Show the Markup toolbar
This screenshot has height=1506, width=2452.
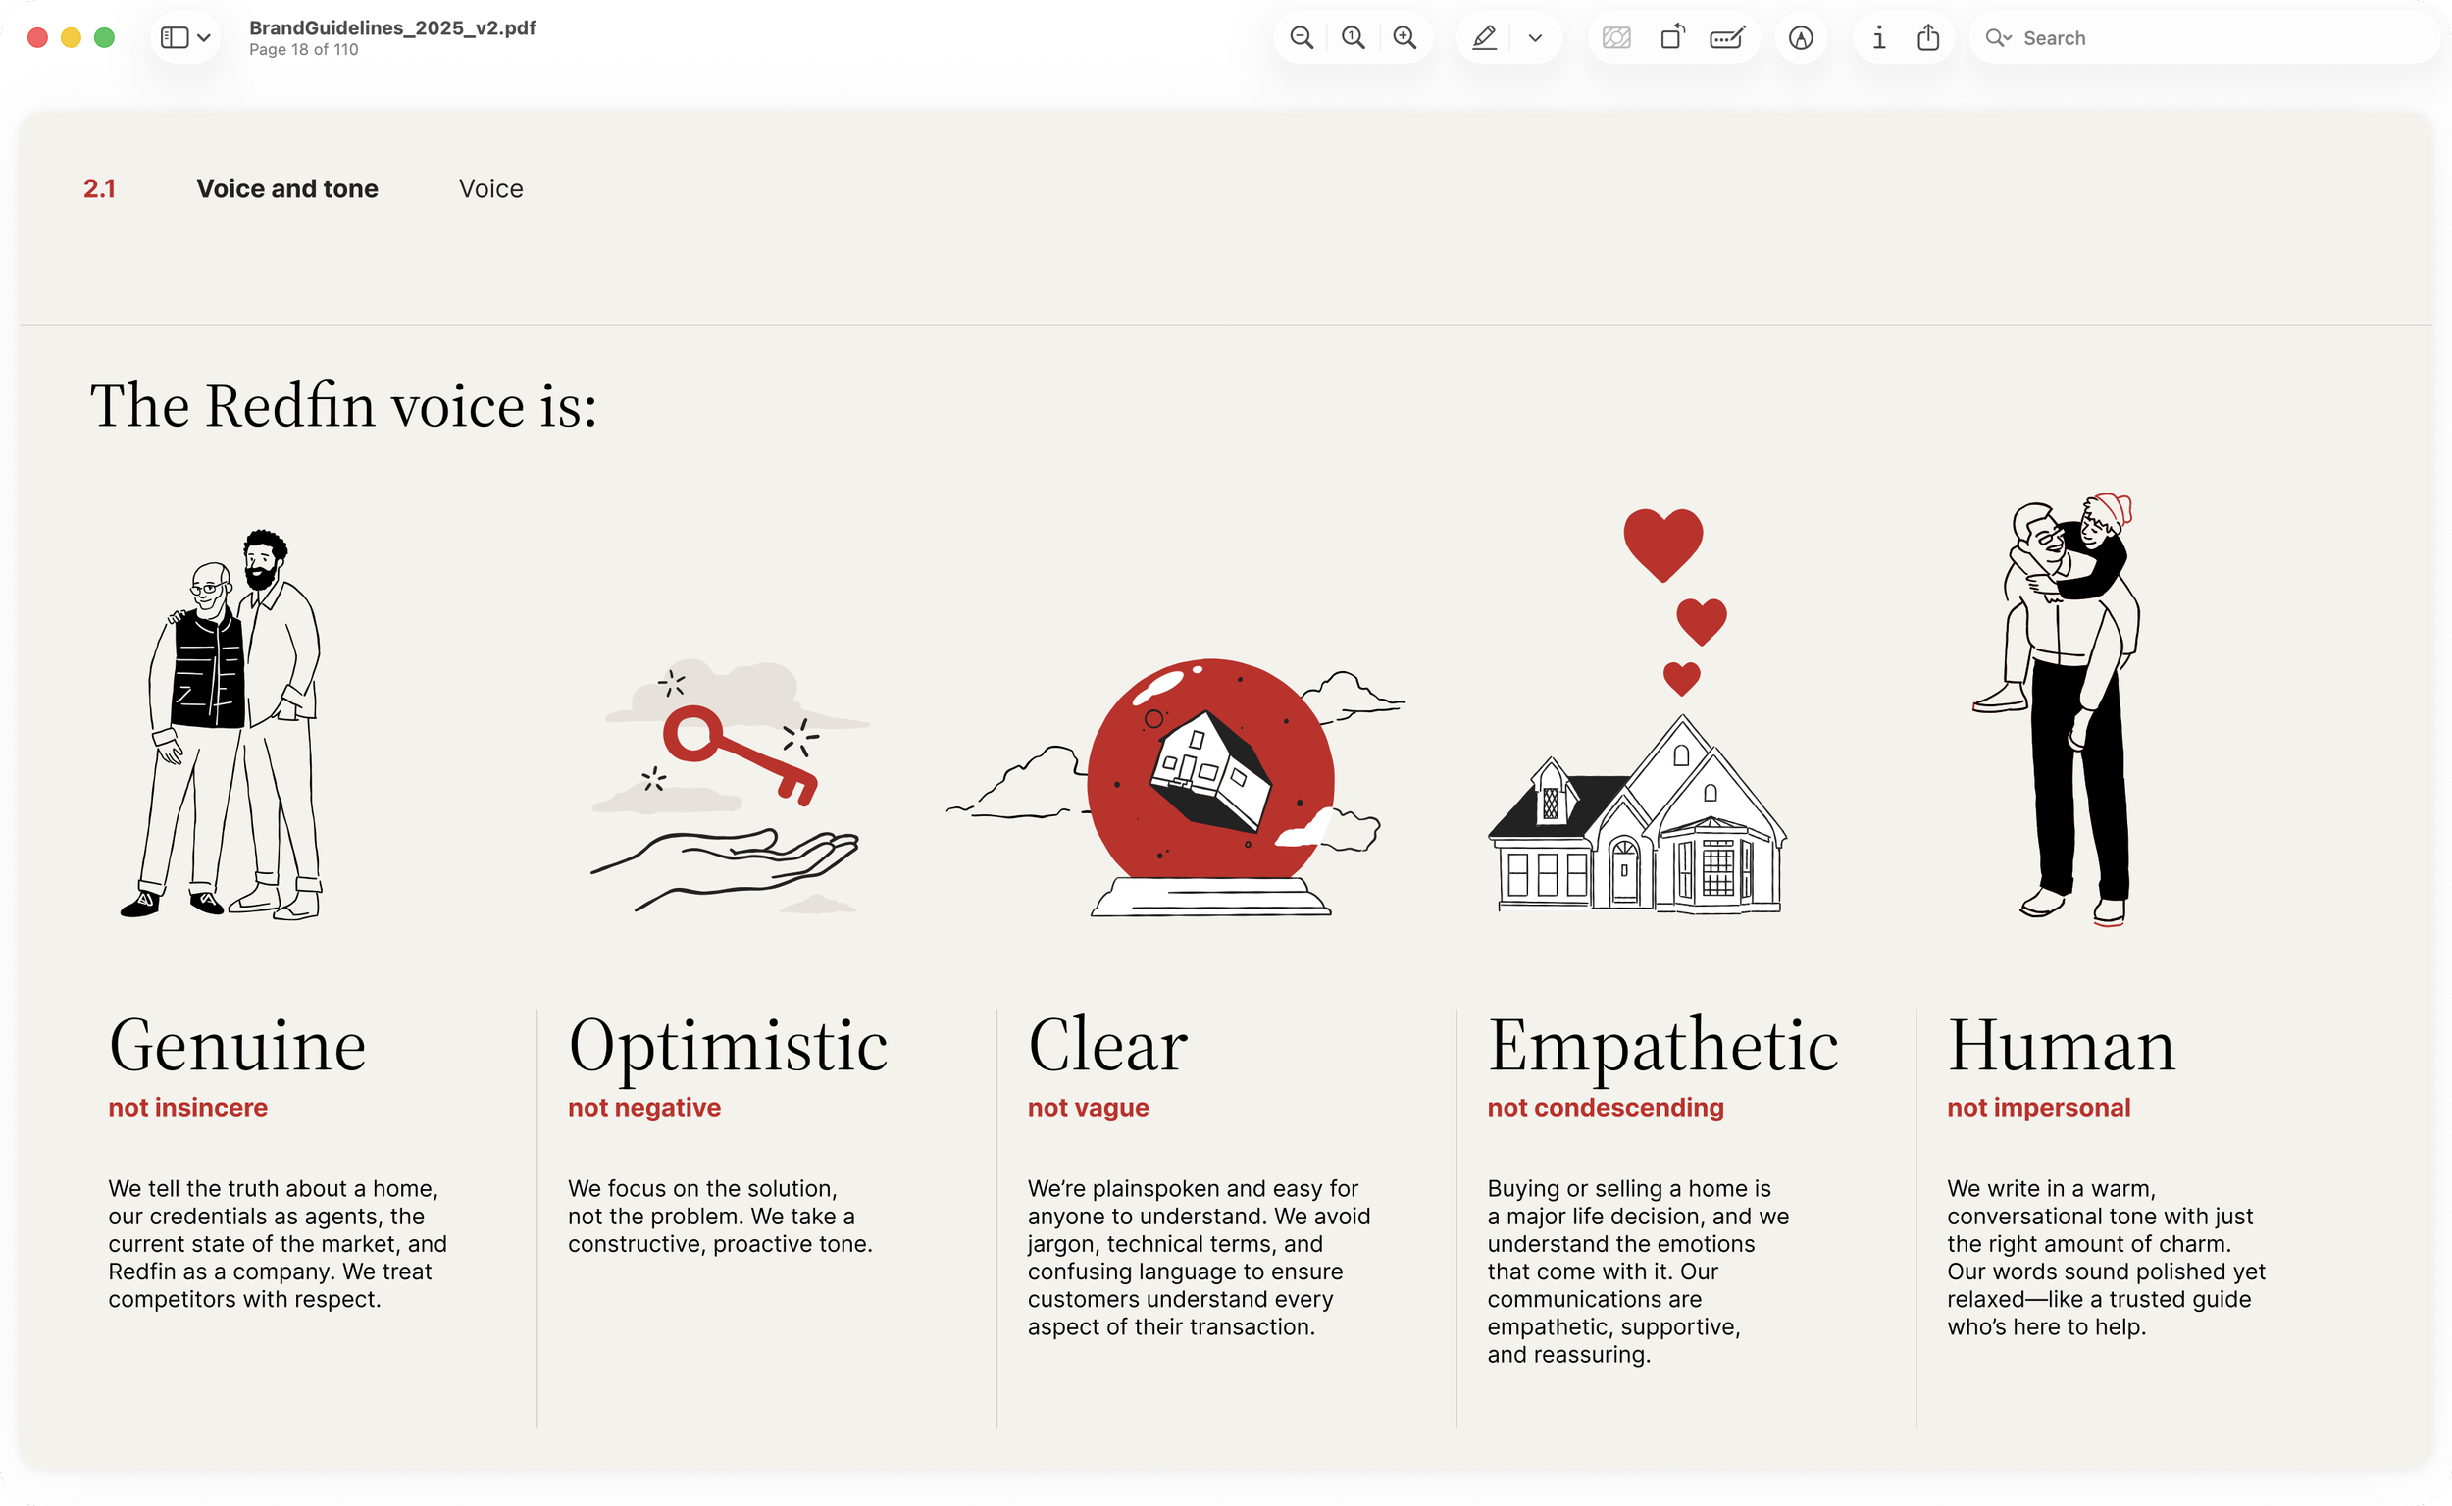point(1800,38)
